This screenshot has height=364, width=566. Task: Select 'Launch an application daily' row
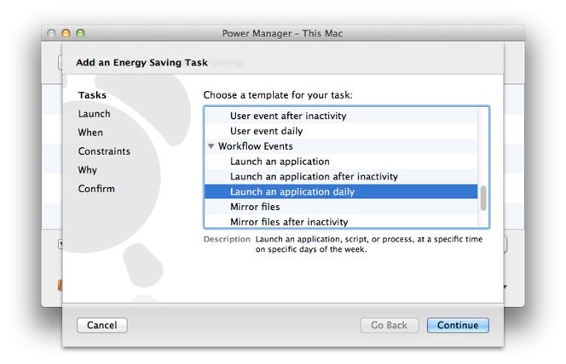[x=341, y=191]
